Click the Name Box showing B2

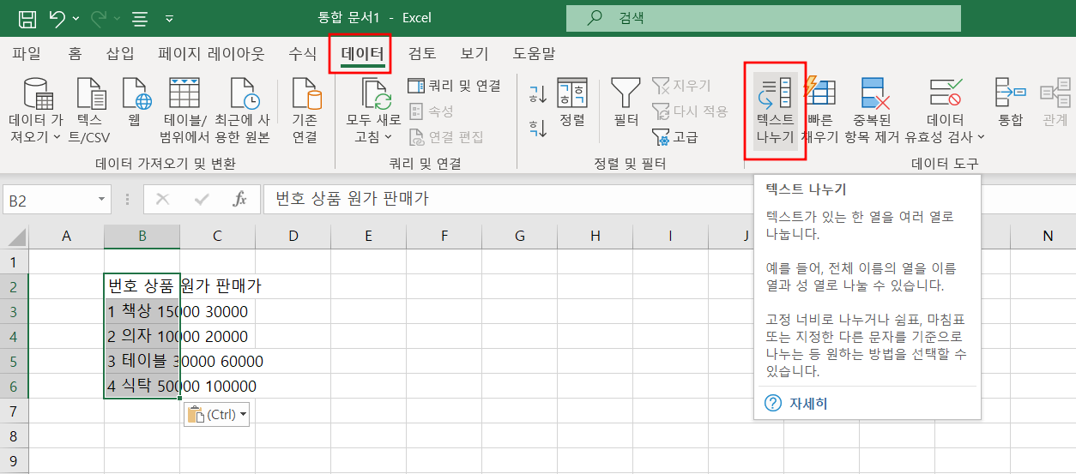[50, 200]
